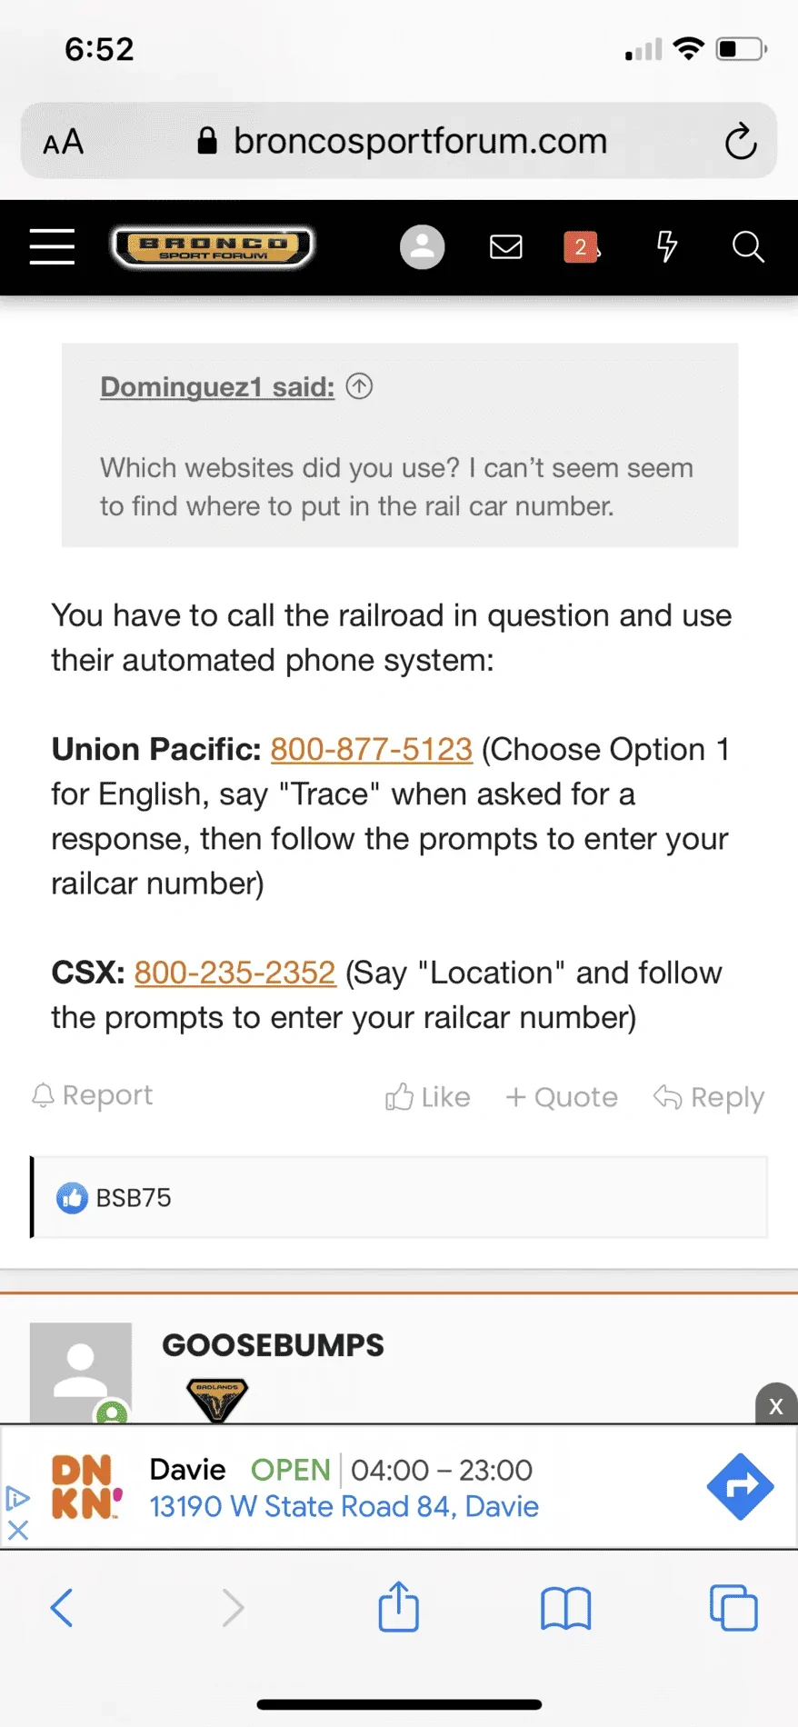The image size is (798, 1727).
Task: Jump to Dominguez1's original quoted post
Action: 359,386
